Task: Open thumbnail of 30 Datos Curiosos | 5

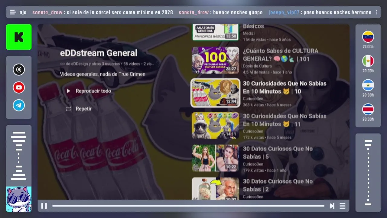Action: [215, 158]
